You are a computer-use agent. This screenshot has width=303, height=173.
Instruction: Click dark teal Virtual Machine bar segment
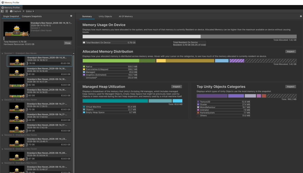115,101
